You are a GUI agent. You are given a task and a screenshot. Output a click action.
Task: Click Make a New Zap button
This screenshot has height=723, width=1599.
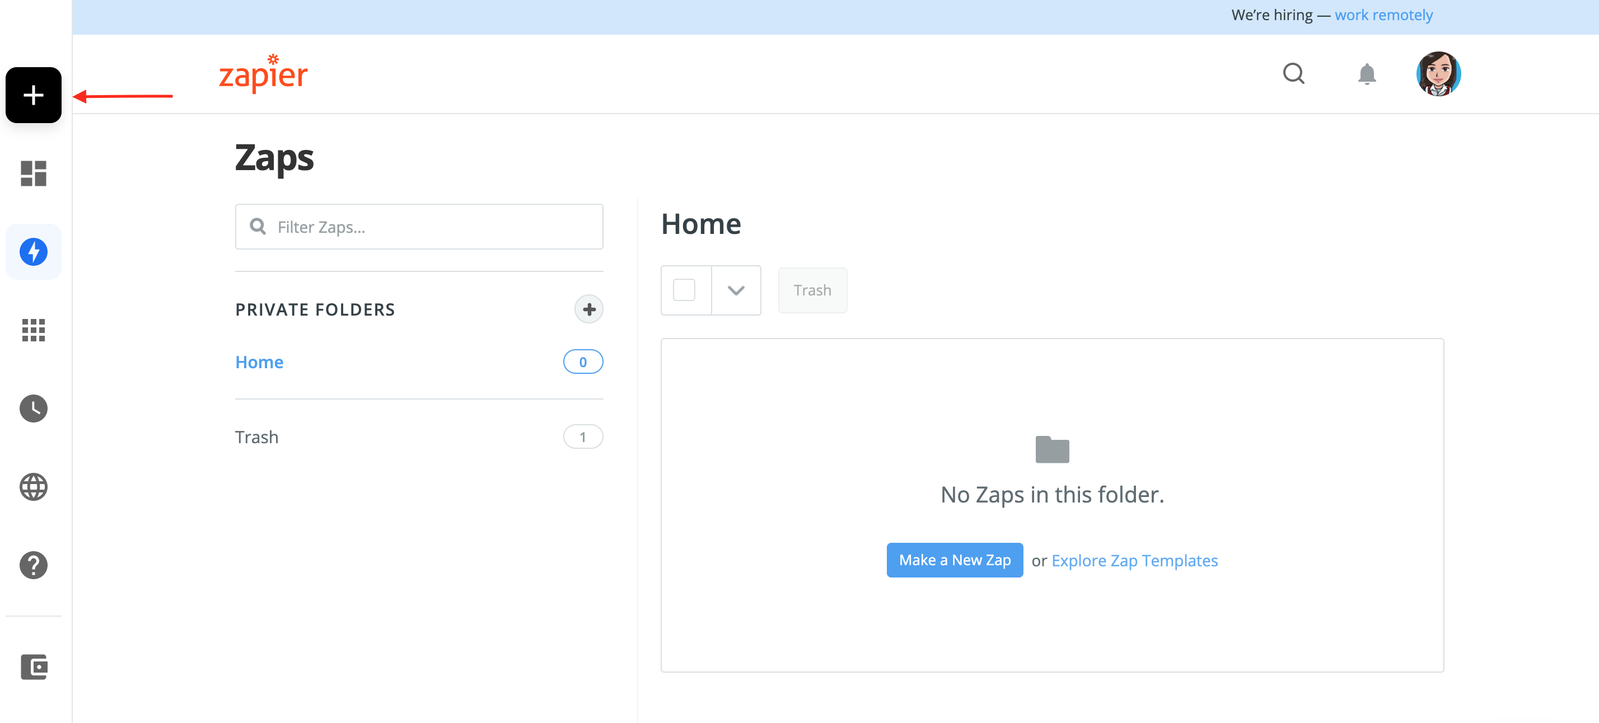click(x=954, y=560)
